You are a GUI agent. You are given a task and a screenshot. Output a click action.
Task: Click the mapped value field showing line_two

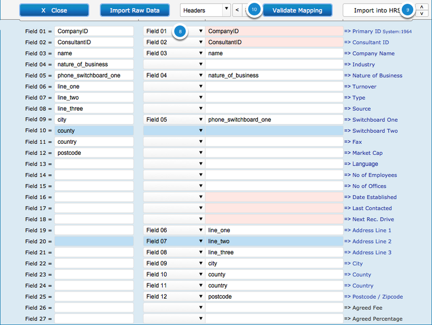pos(274,241)
